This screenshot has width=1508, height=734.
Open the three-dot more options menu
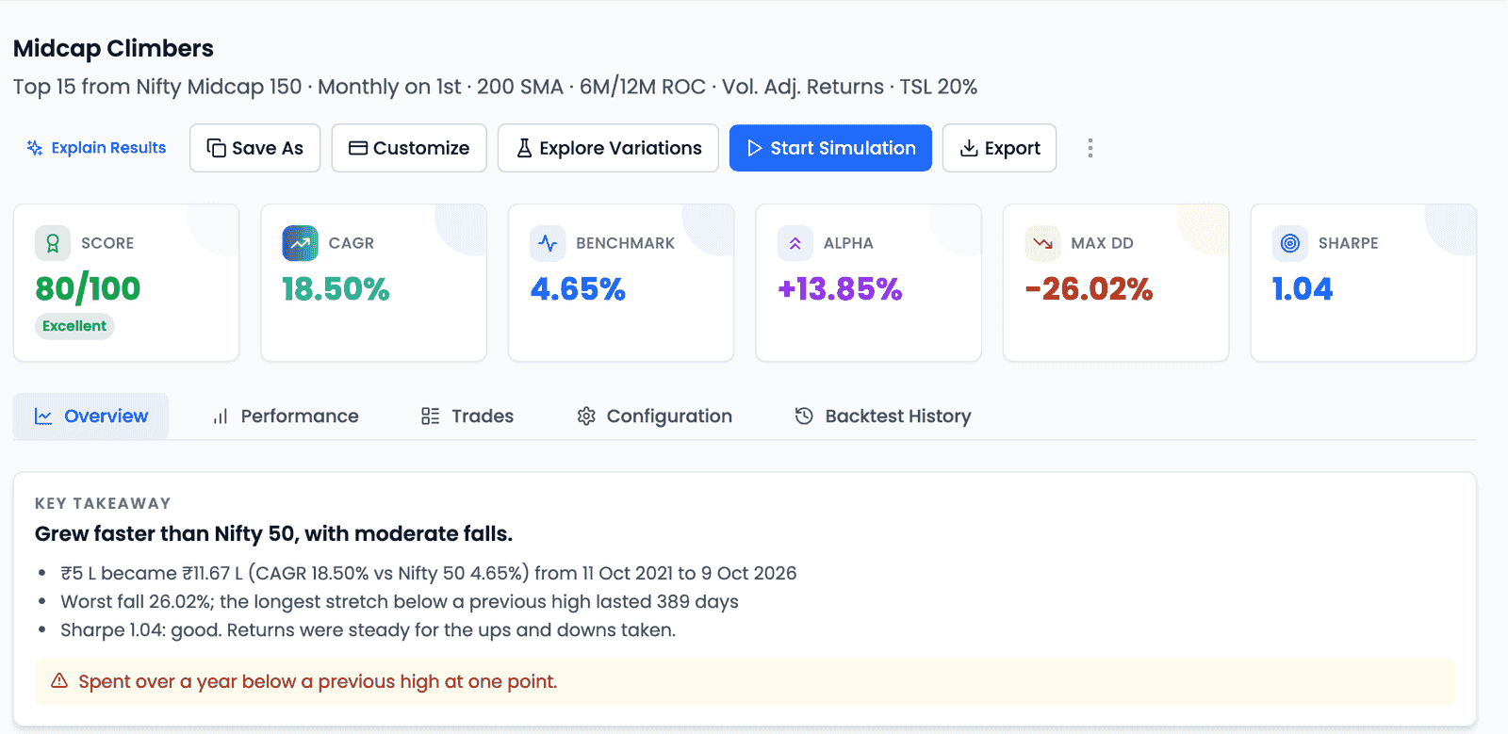[1090, 148]
